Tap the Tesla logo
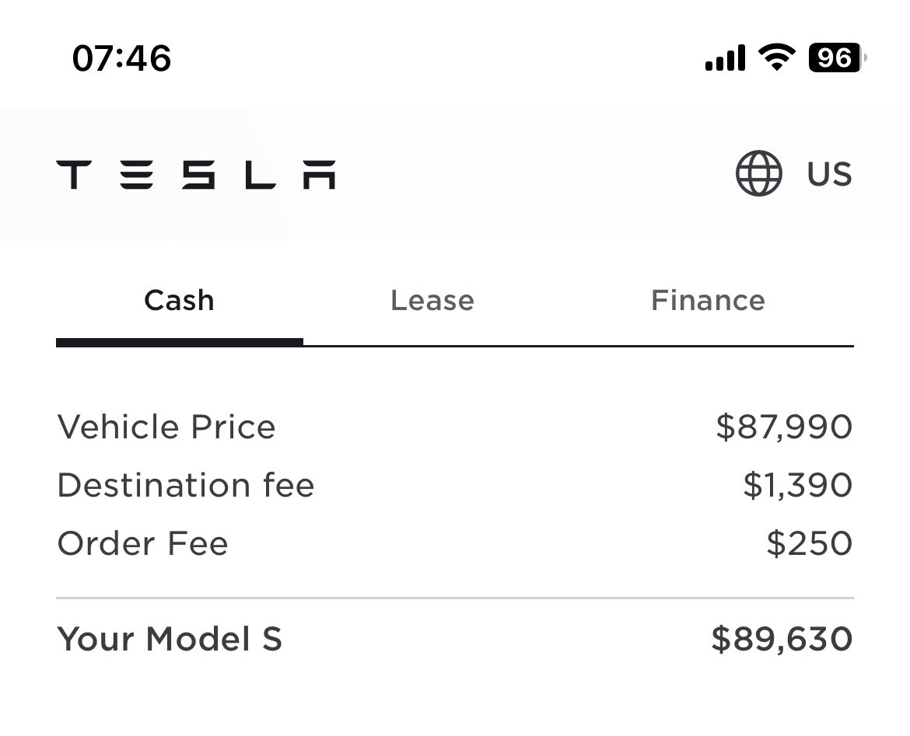 [x=195, y=175]
